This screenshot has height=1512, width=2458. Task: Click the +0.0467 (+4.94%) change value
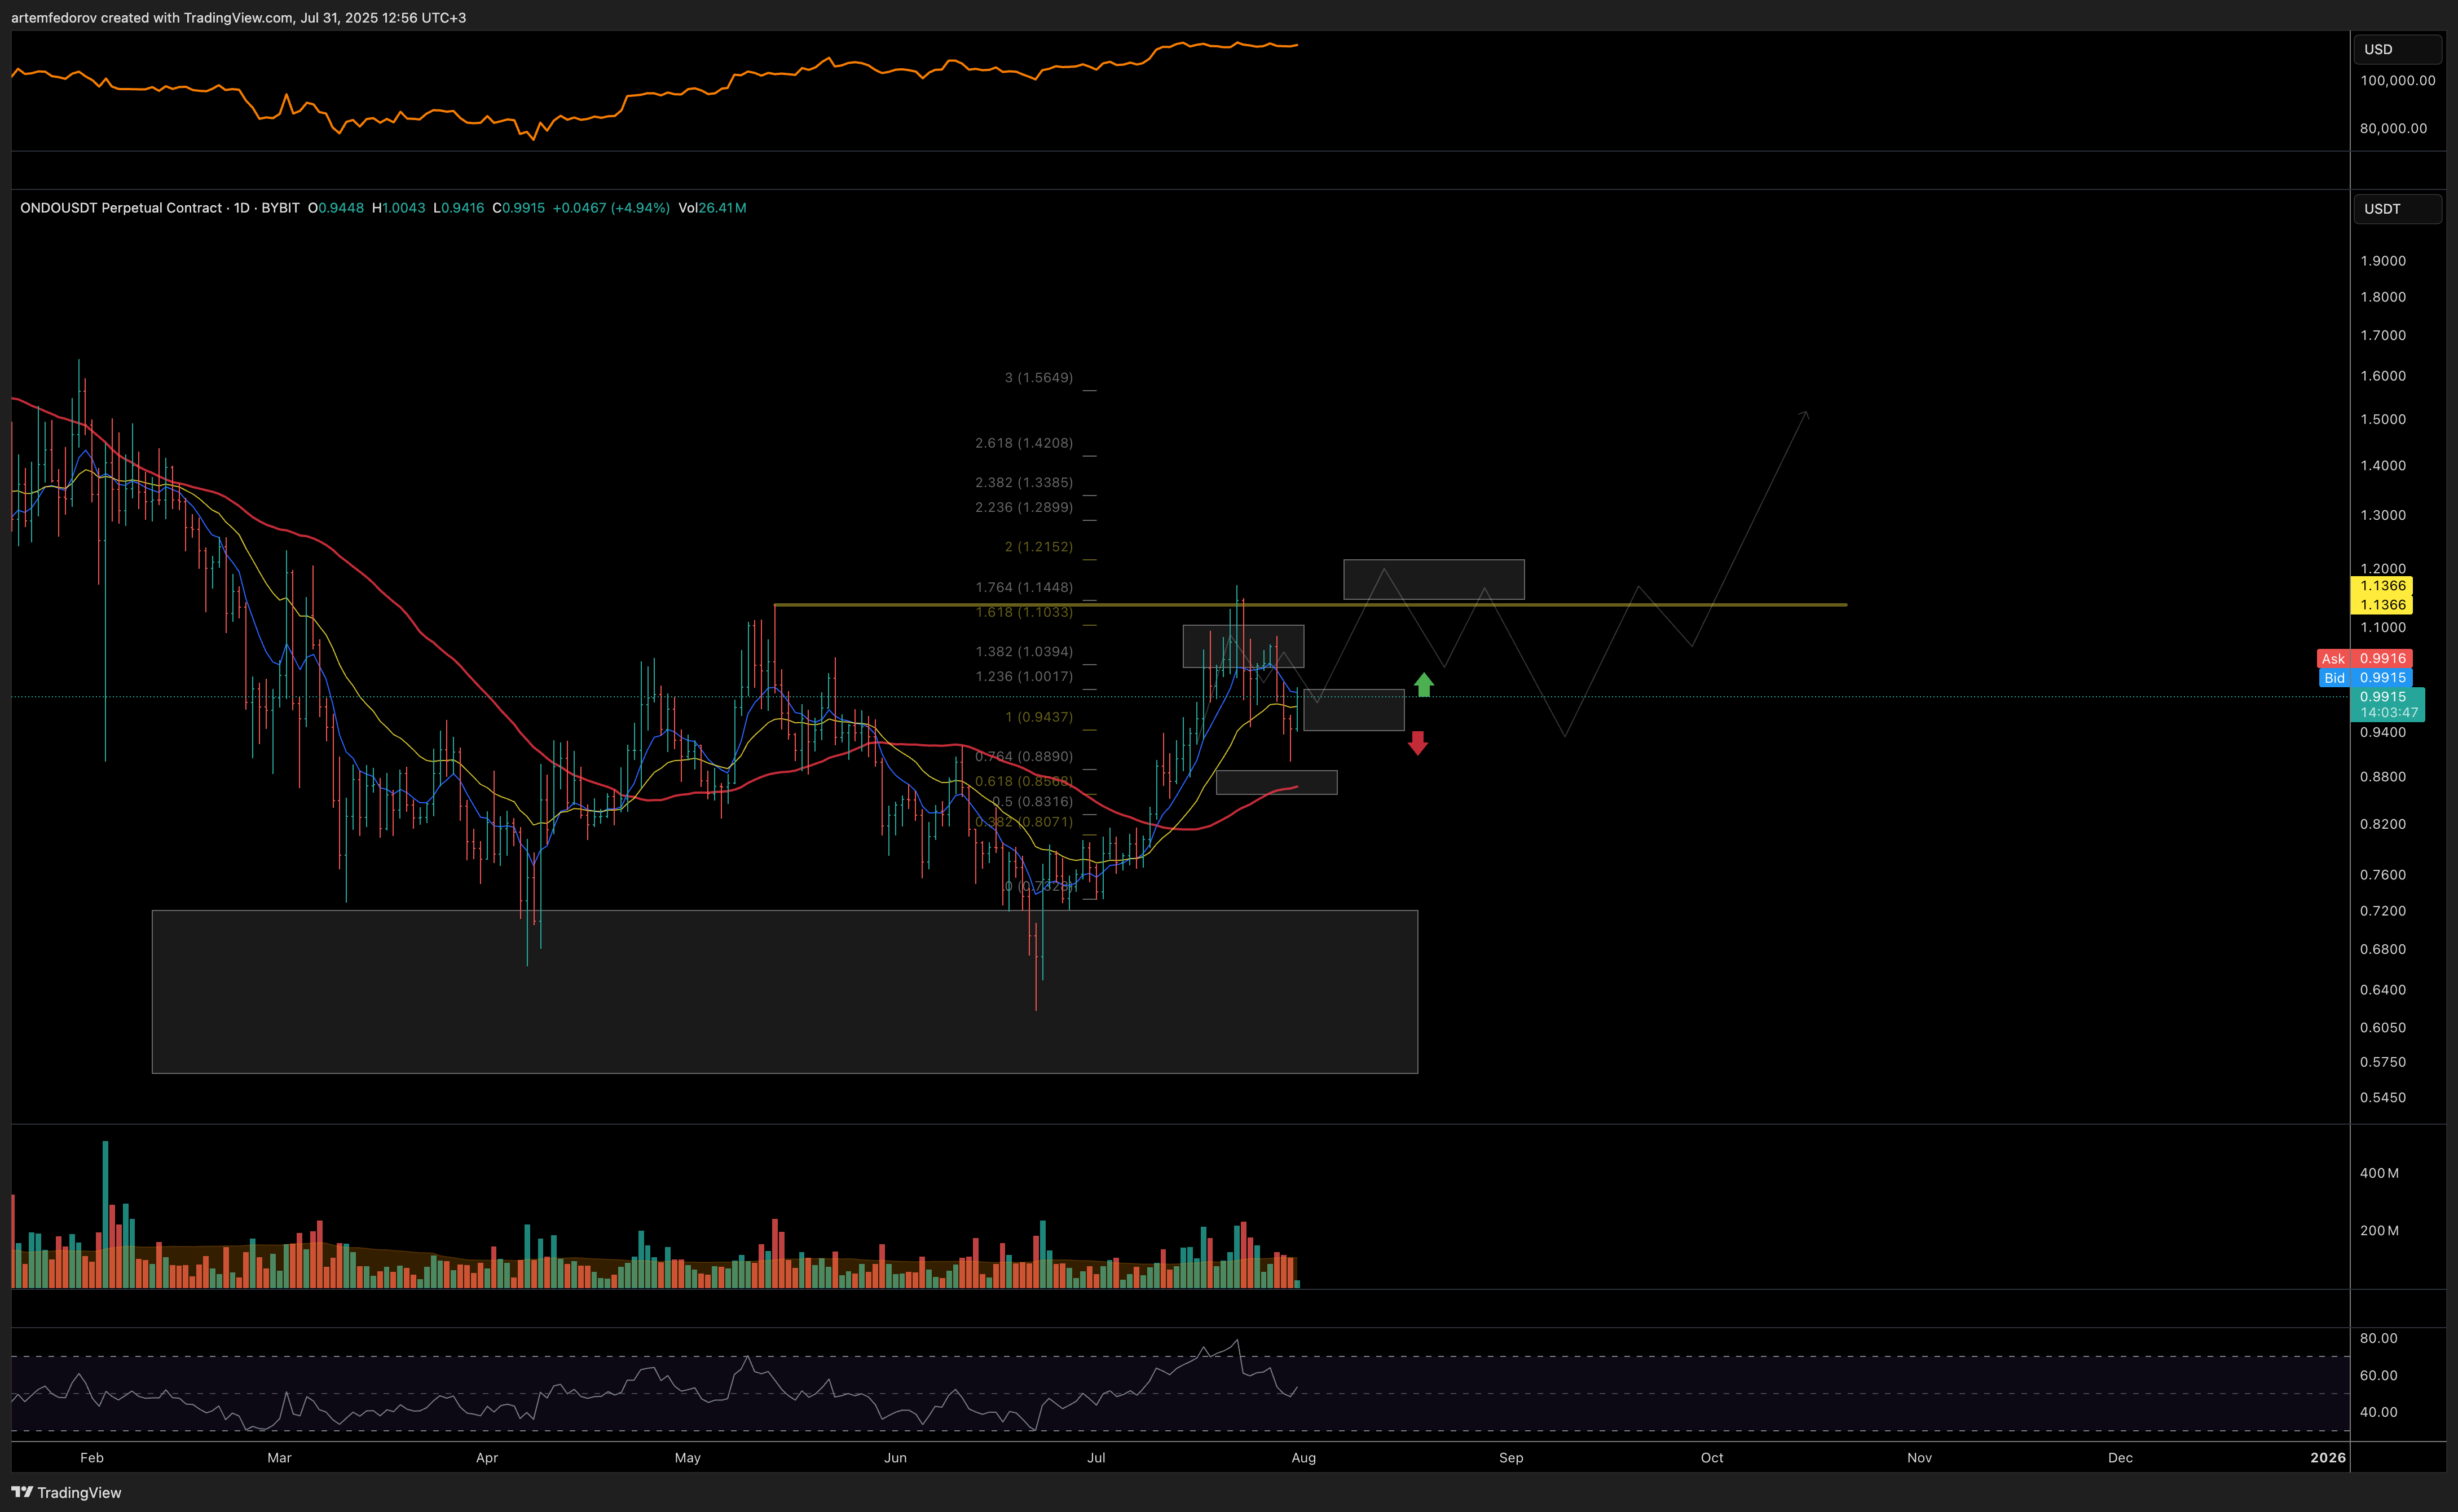click(x=611, y=208)
